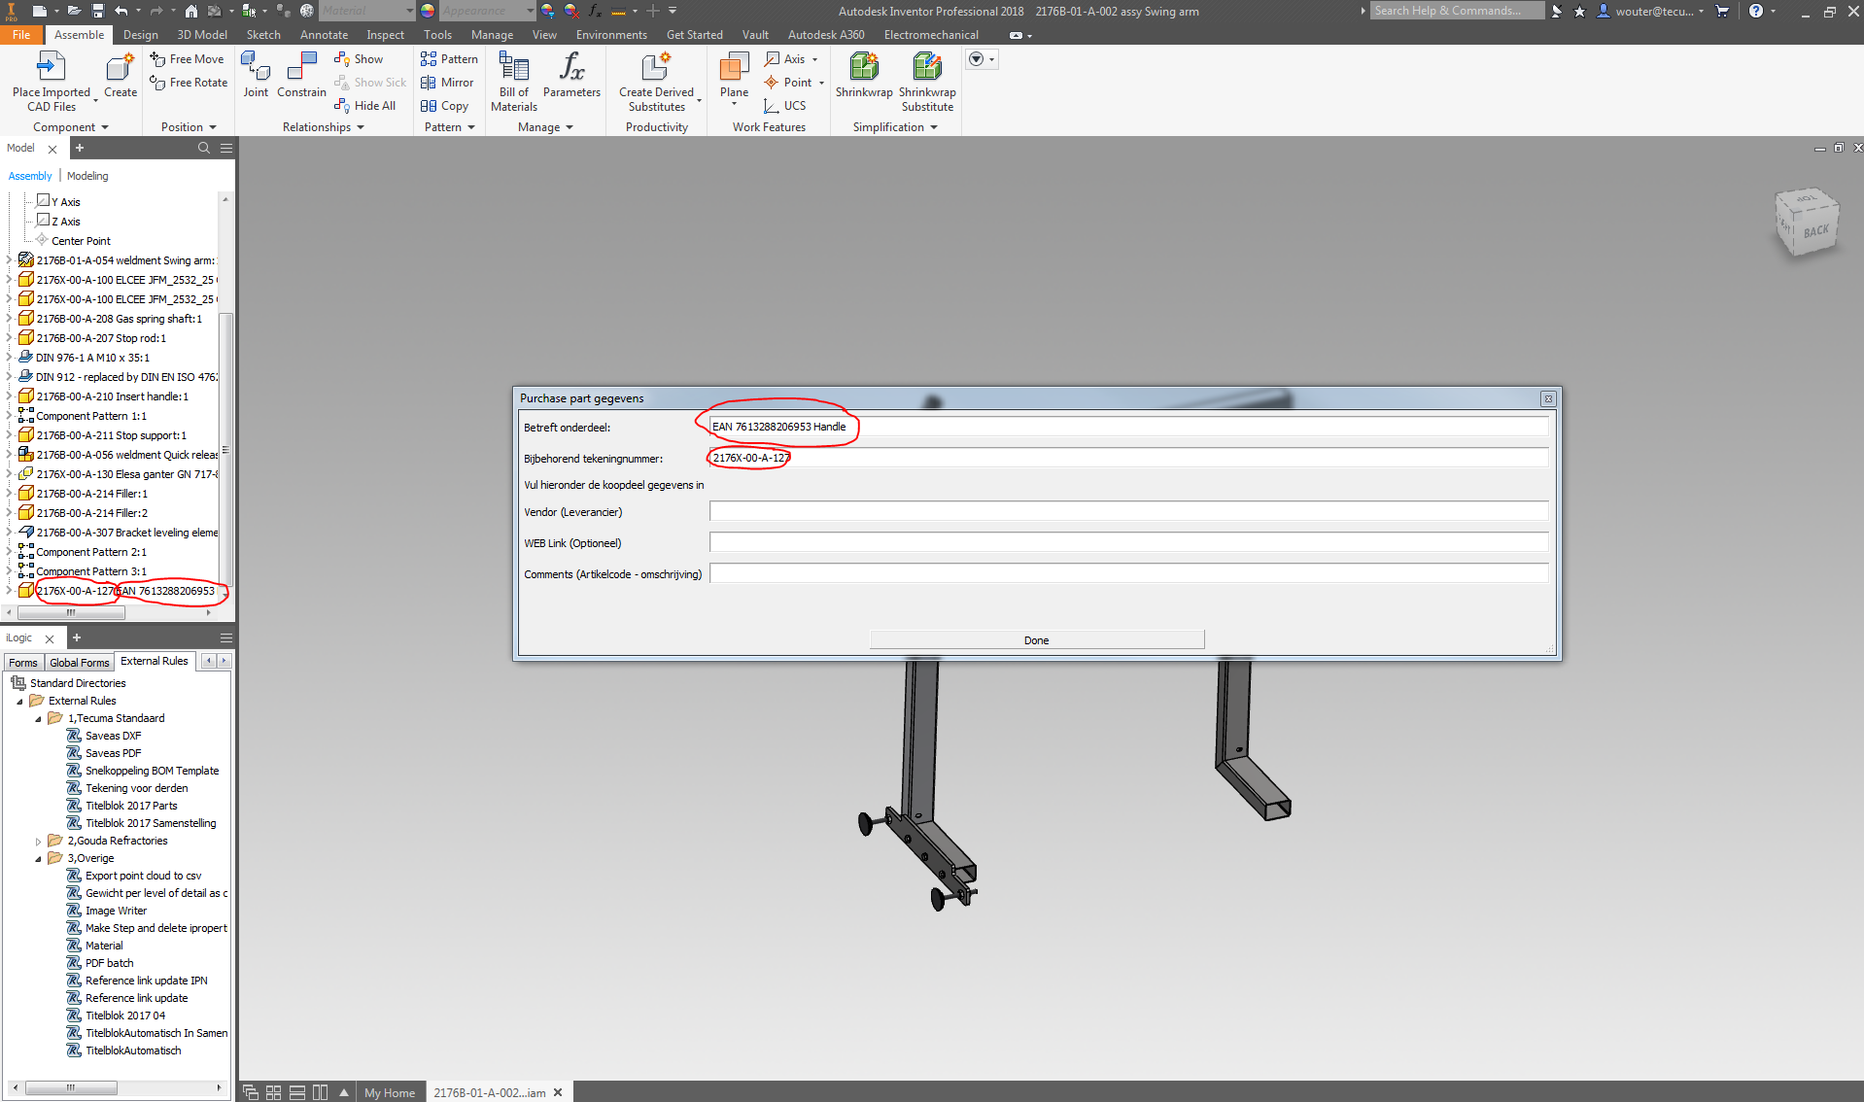Select the Free Rotate tool
Screen dimensions: 1864x1102
[x=189, y=83]
